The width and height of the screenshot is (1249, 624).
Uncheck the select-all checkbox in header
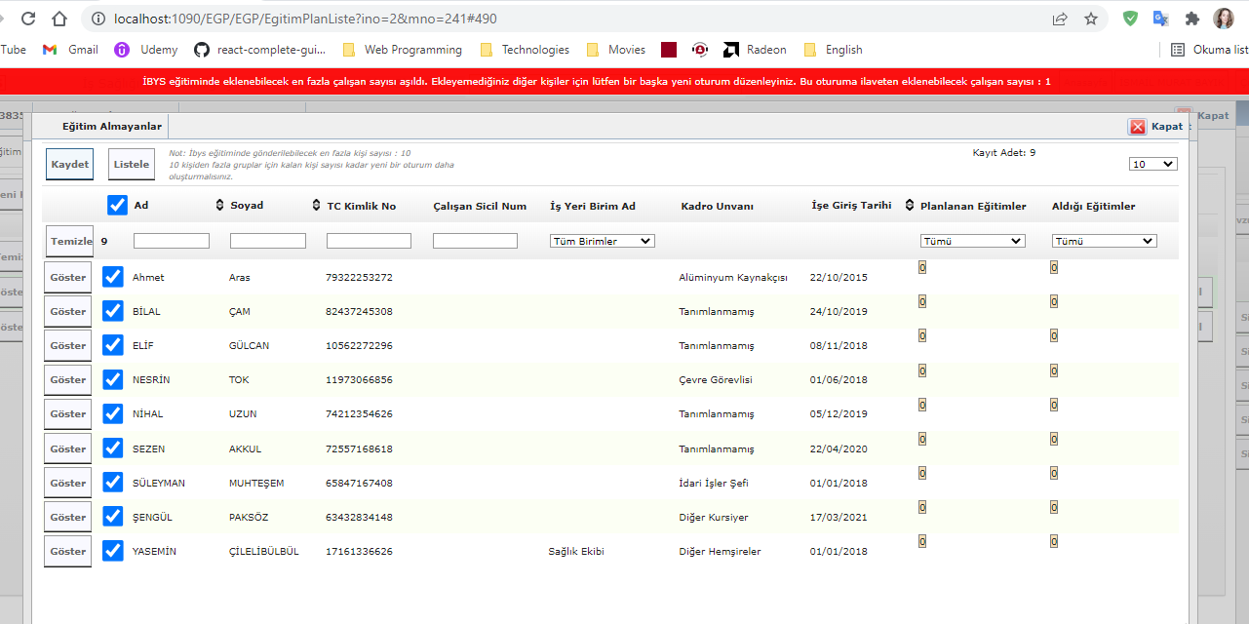(x=117, y=206)
